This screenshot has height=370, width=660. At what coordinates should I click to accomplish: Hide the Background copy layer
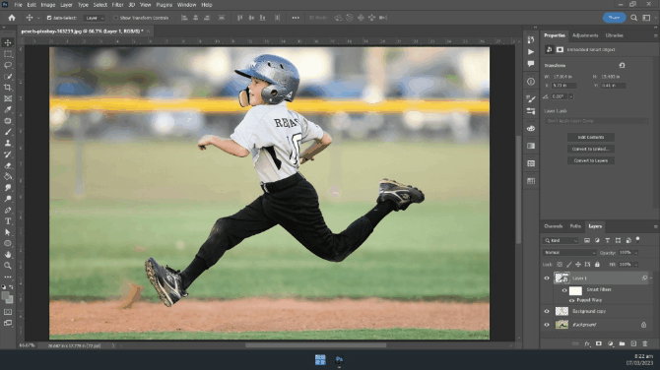[547, 311]
